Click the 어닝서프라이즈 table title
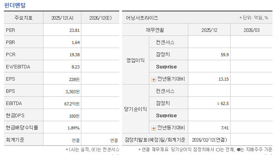Viewport: 276px width, 155px height. tap(142, 18)
